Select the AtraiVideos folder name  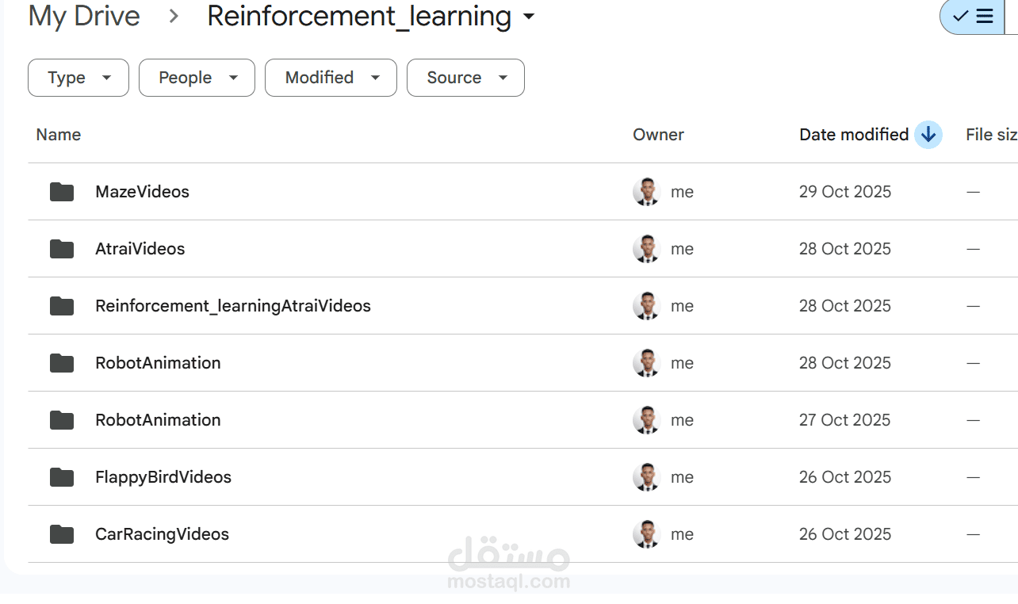tap(140, 249)
